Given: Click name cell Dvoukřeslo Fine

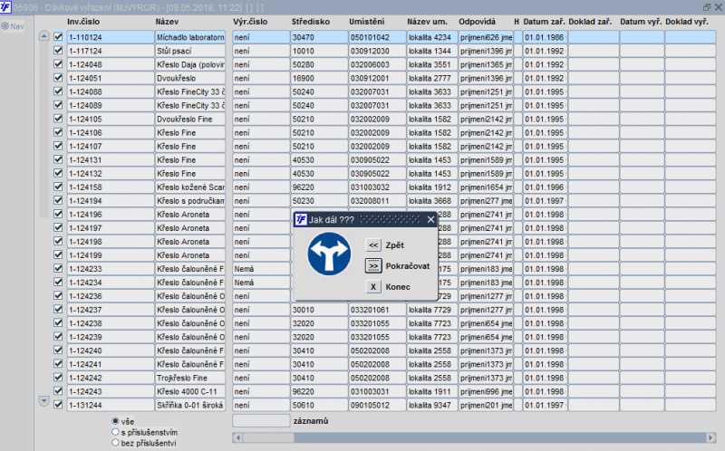Looking at the screenshot, I should point(190,120).
